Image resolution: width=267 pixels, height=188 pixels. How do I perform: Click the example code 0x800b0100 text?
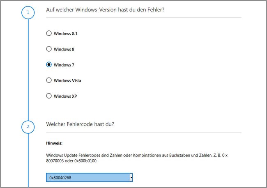pos(86,160)
